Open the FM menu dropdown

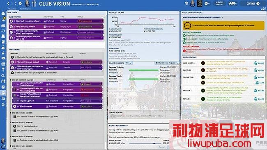(232, 3)
